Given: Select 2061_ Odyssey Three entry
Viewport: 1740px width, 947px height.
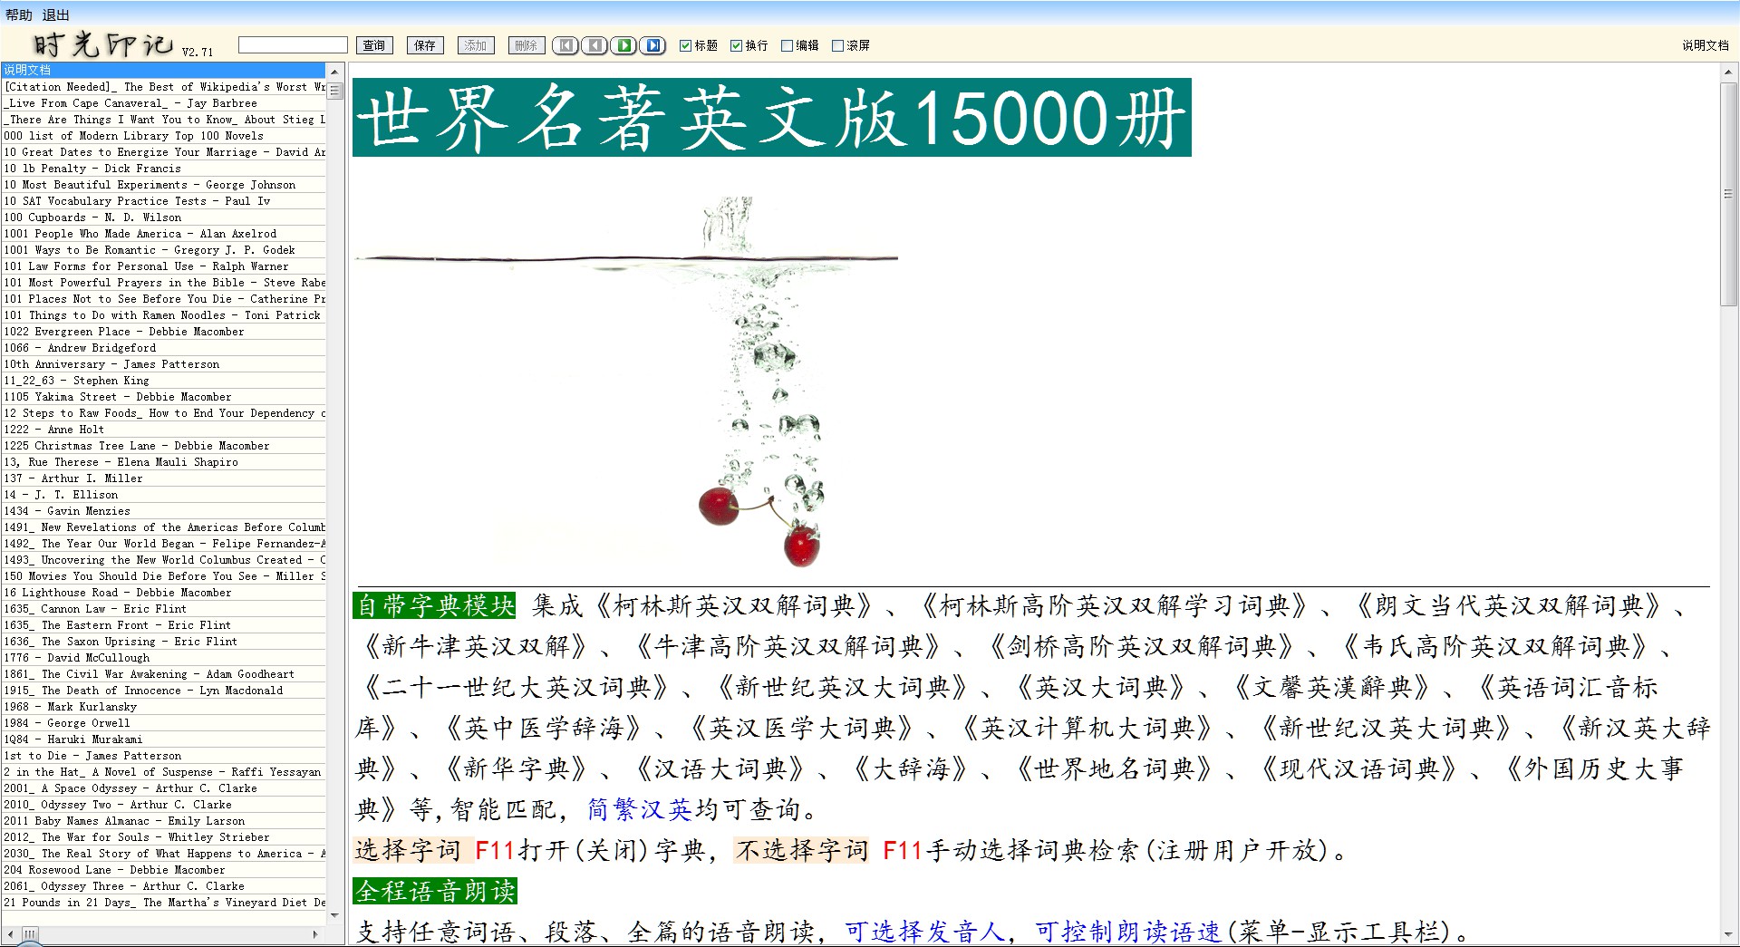Looking at the screenshot, I should coord(163,886).
